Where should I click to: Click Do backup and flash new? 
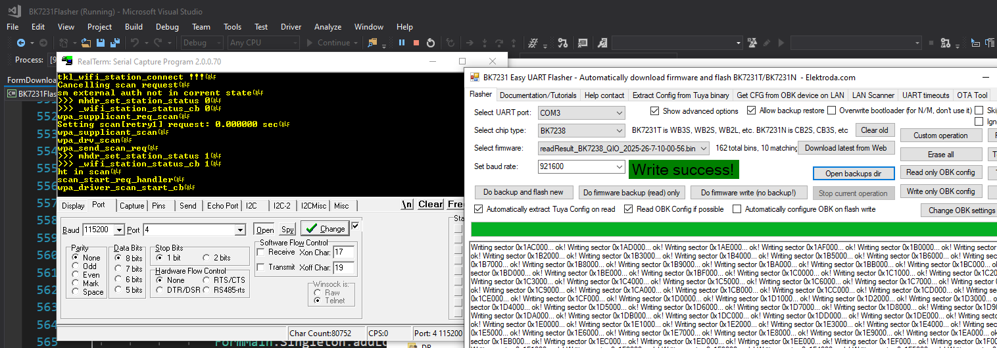[523, 192]
